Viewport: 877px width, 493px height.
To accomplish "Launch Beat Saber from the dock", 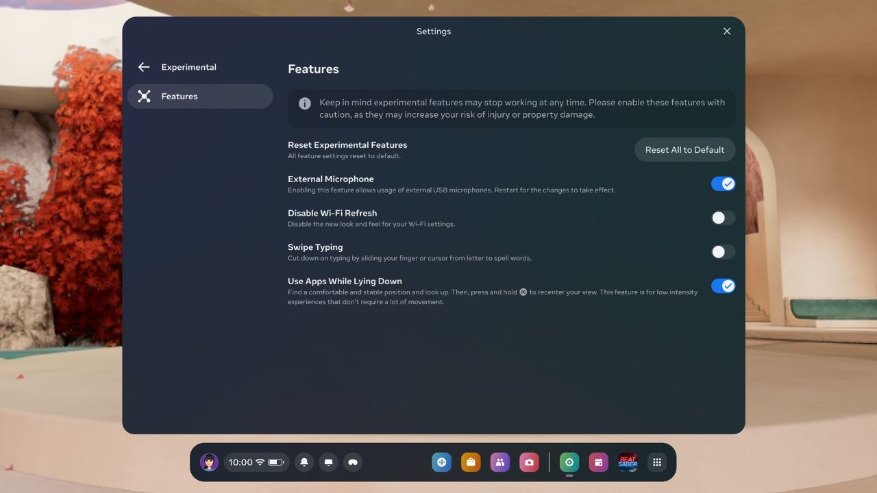I will point(628,462).
